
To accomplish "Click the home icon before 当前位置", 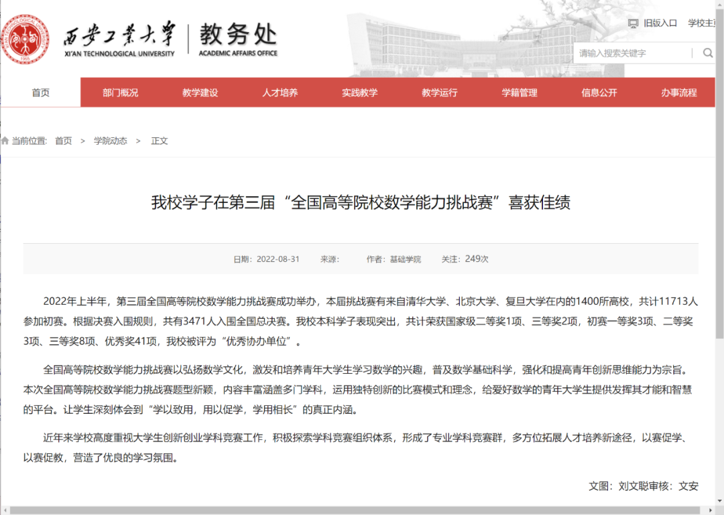I will (5, 141).
